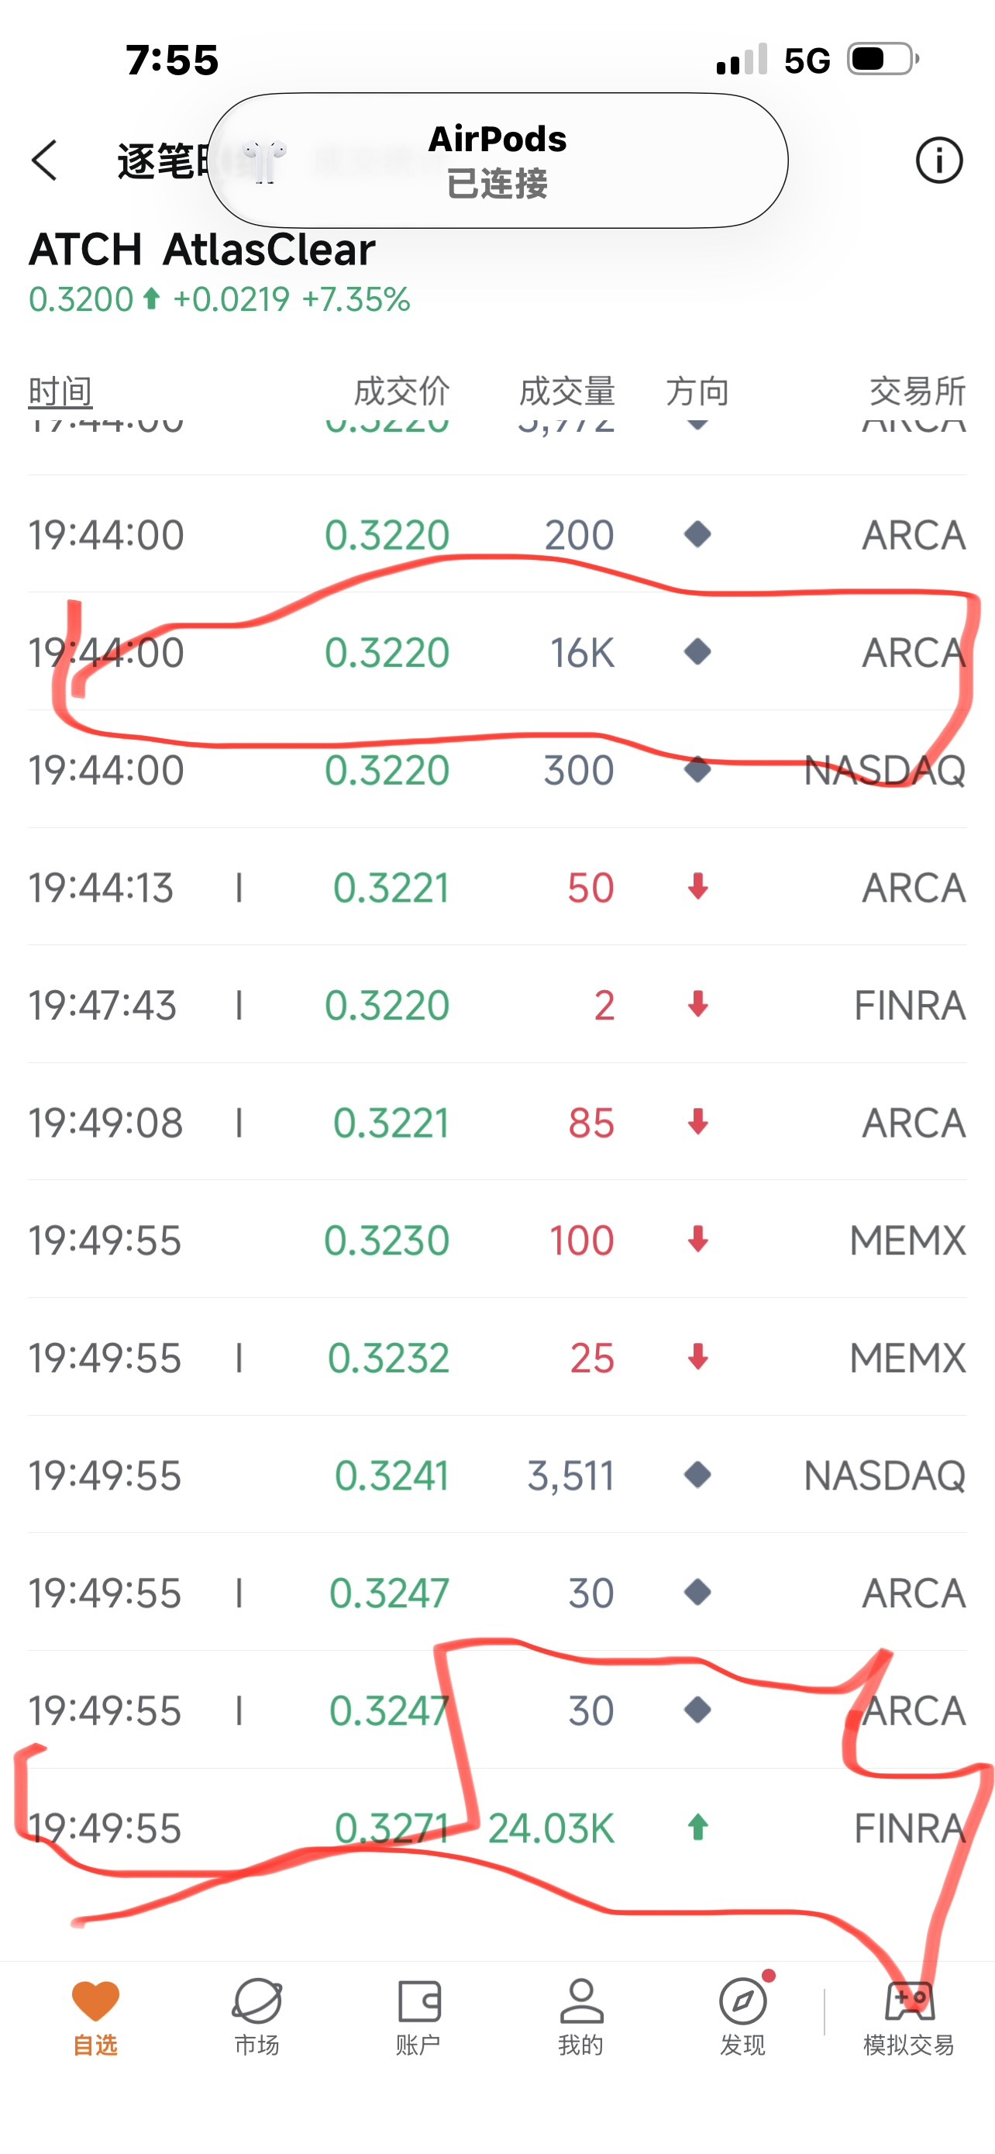Go to the 我的 profile tab

[580, 2017]
